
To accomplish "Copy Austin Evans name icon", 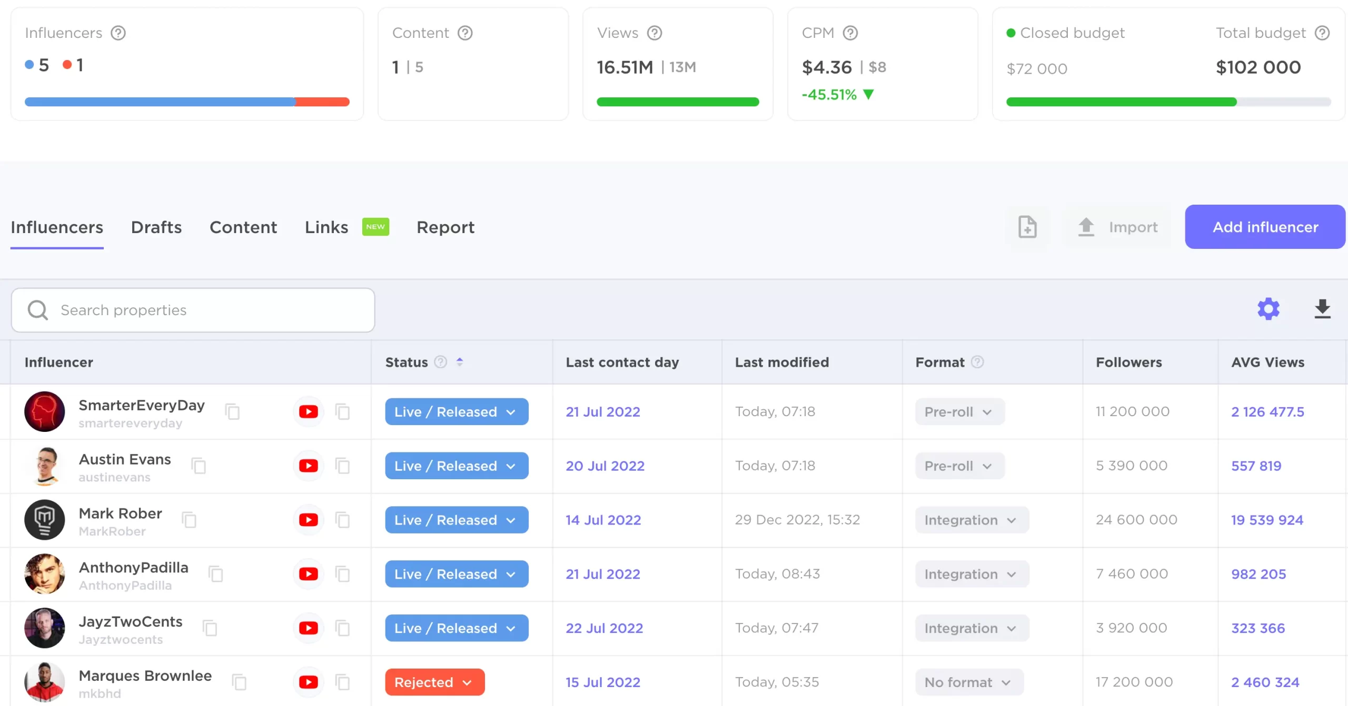I will tap(199, 466).
